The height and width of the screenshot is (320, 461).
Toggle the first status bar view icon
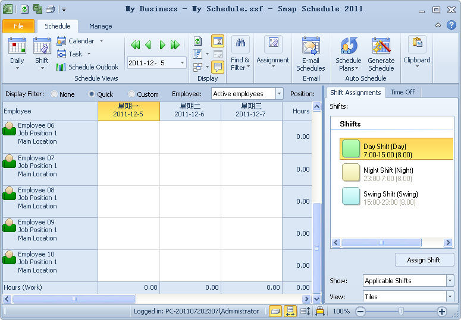click(x=275, y=311)
